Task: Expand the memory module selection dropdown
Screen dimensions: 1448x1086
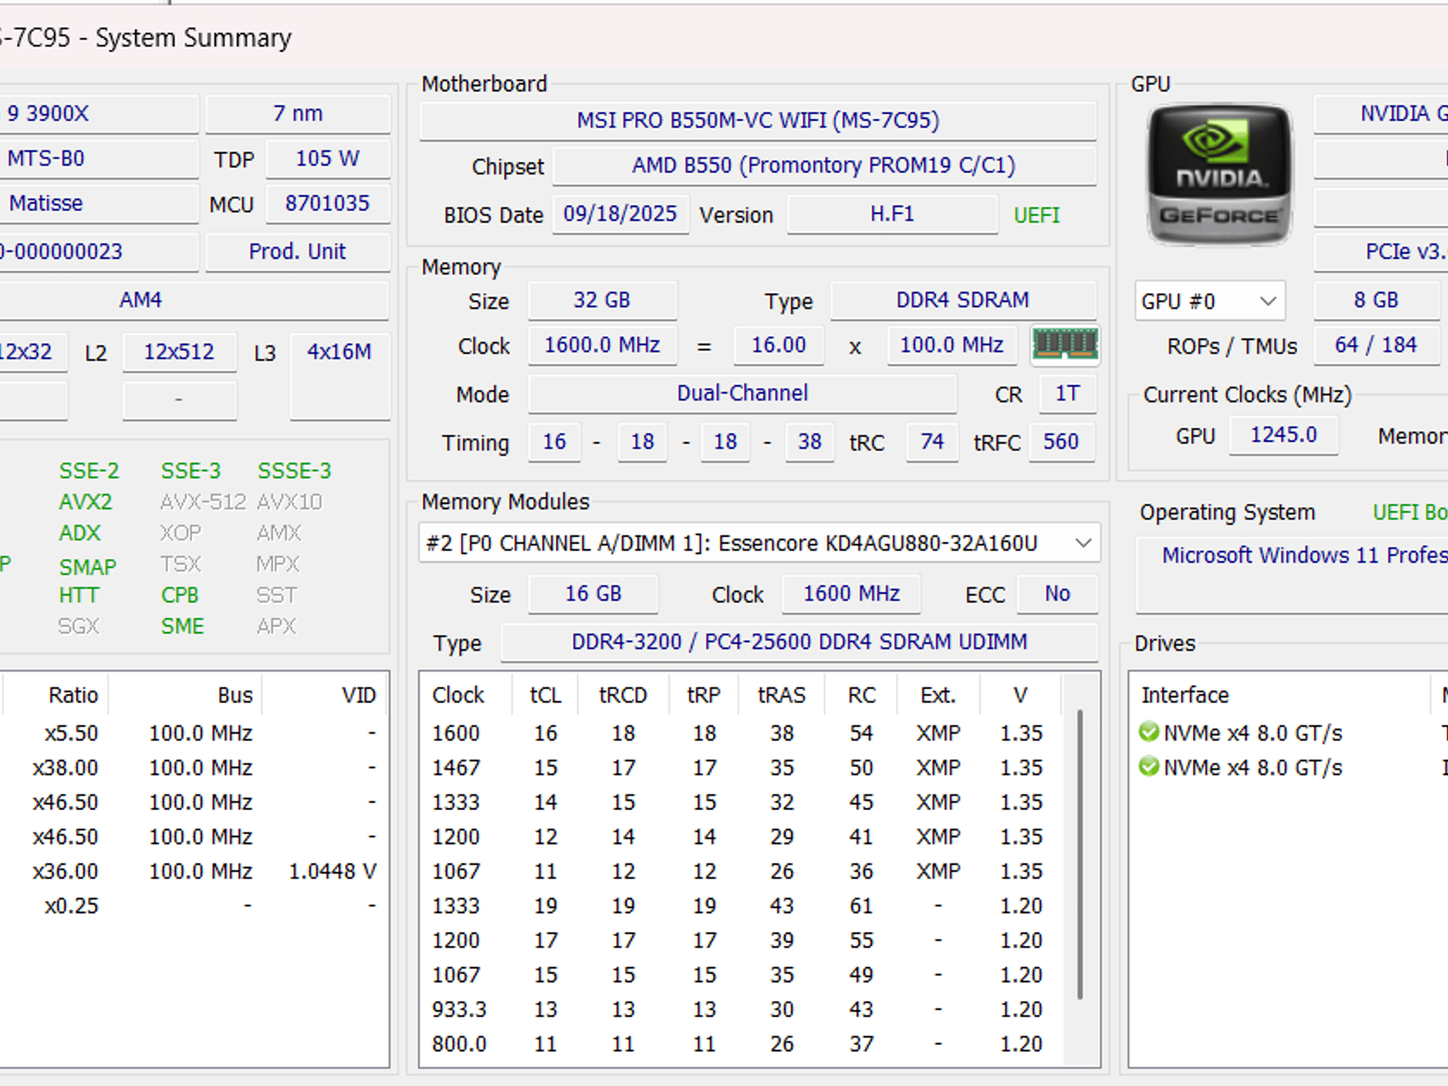Action: point(759,543)
